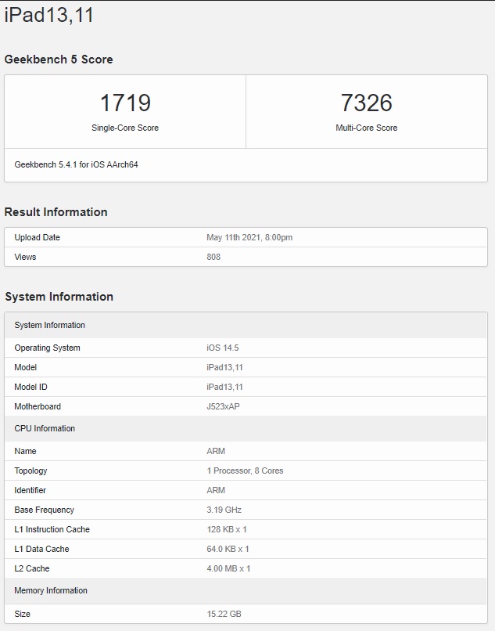The width and height of the screenshot is (495, 631).
Task: Click the Base Frequency label
Action: 45,510
